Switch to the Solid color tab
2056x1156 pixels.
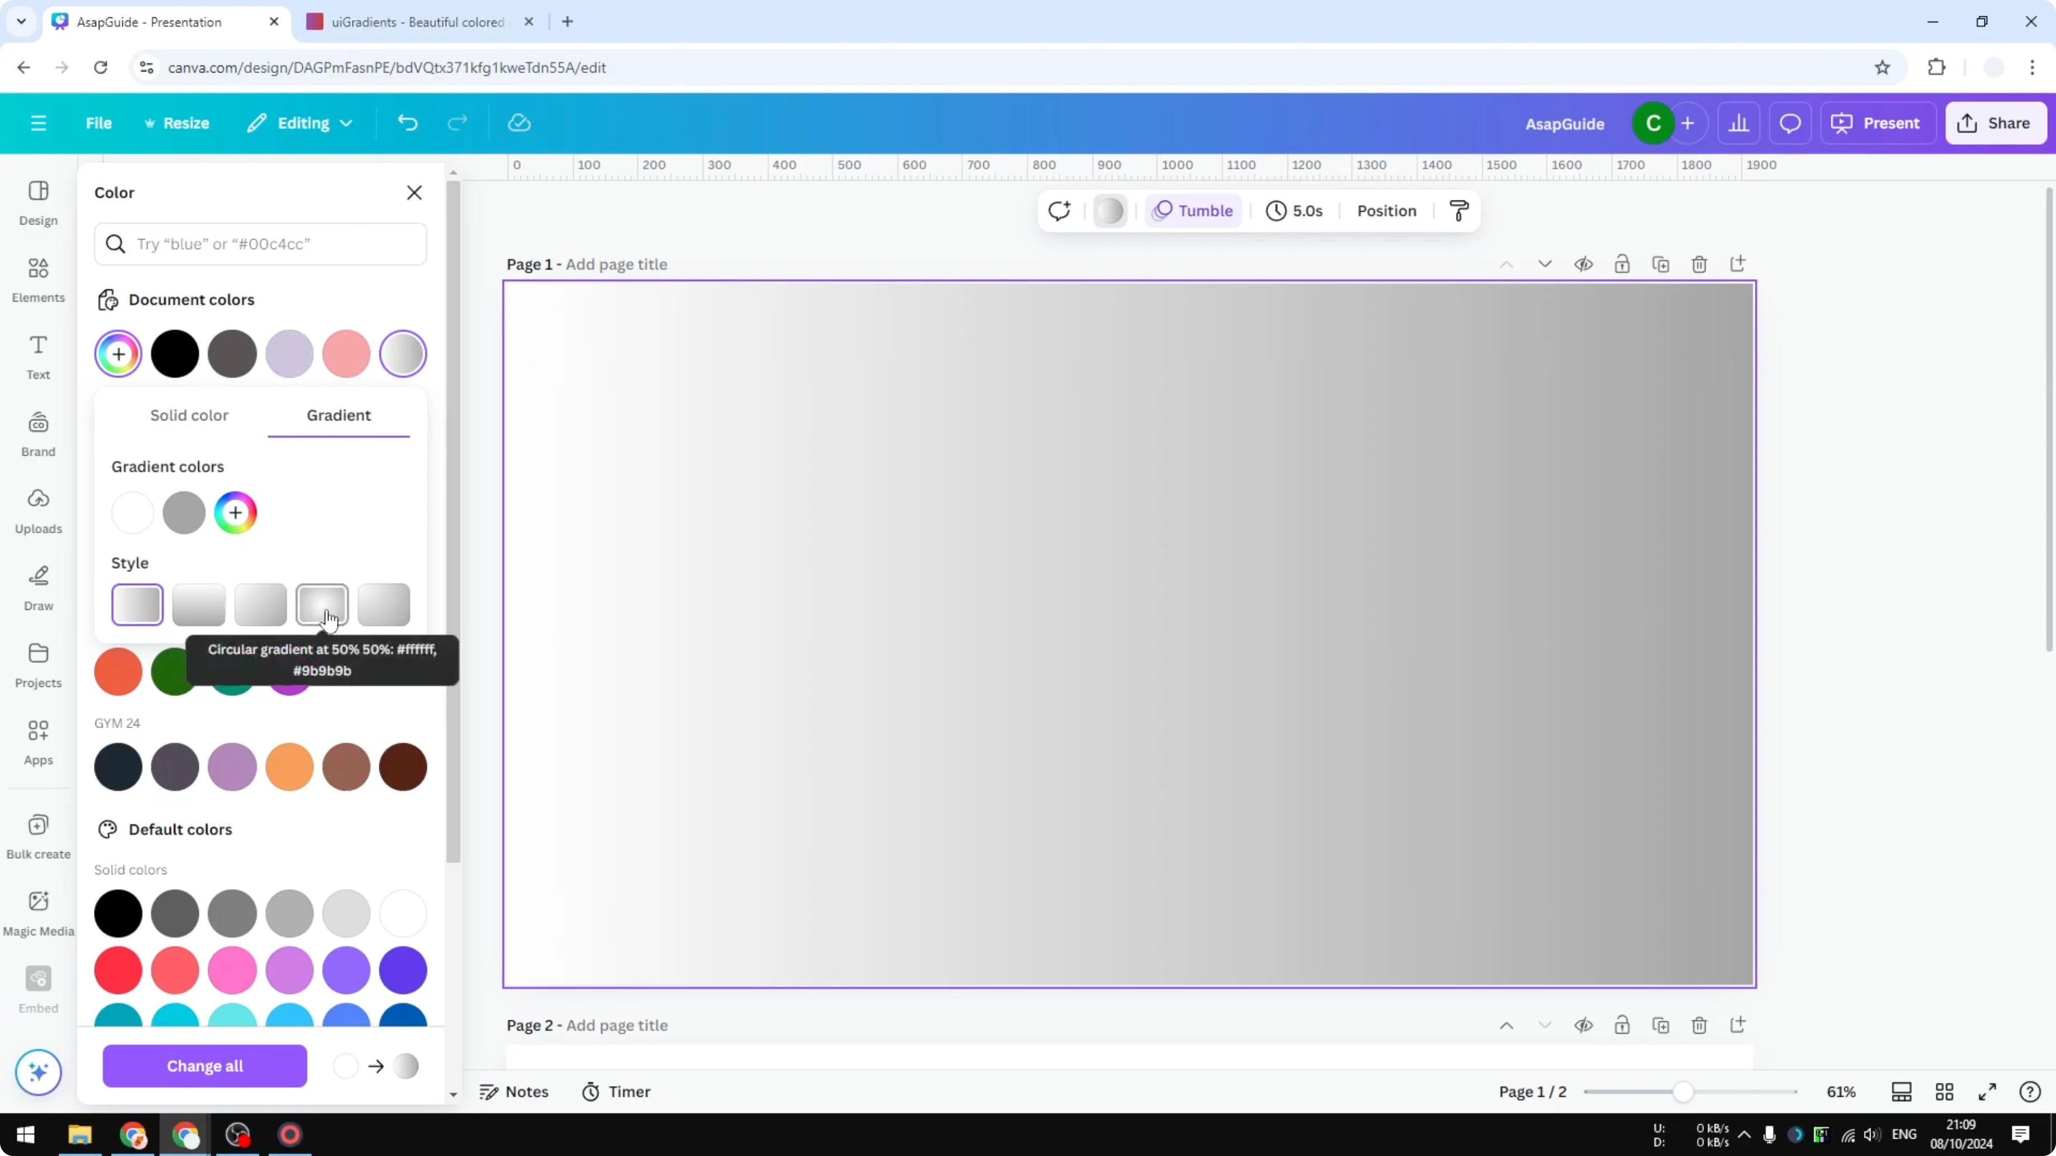coord(189,415)
